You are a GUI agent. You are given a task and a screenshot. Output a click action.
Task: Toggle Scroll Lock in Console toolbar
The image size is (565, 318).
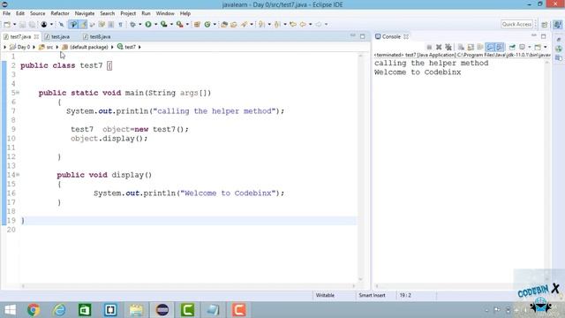tap(471, 47)
